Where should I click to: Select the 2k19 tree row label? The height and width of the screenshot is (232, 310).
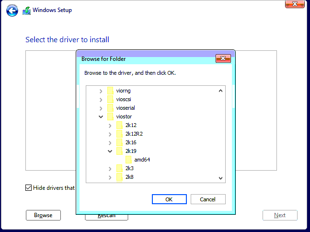point(131,151)
